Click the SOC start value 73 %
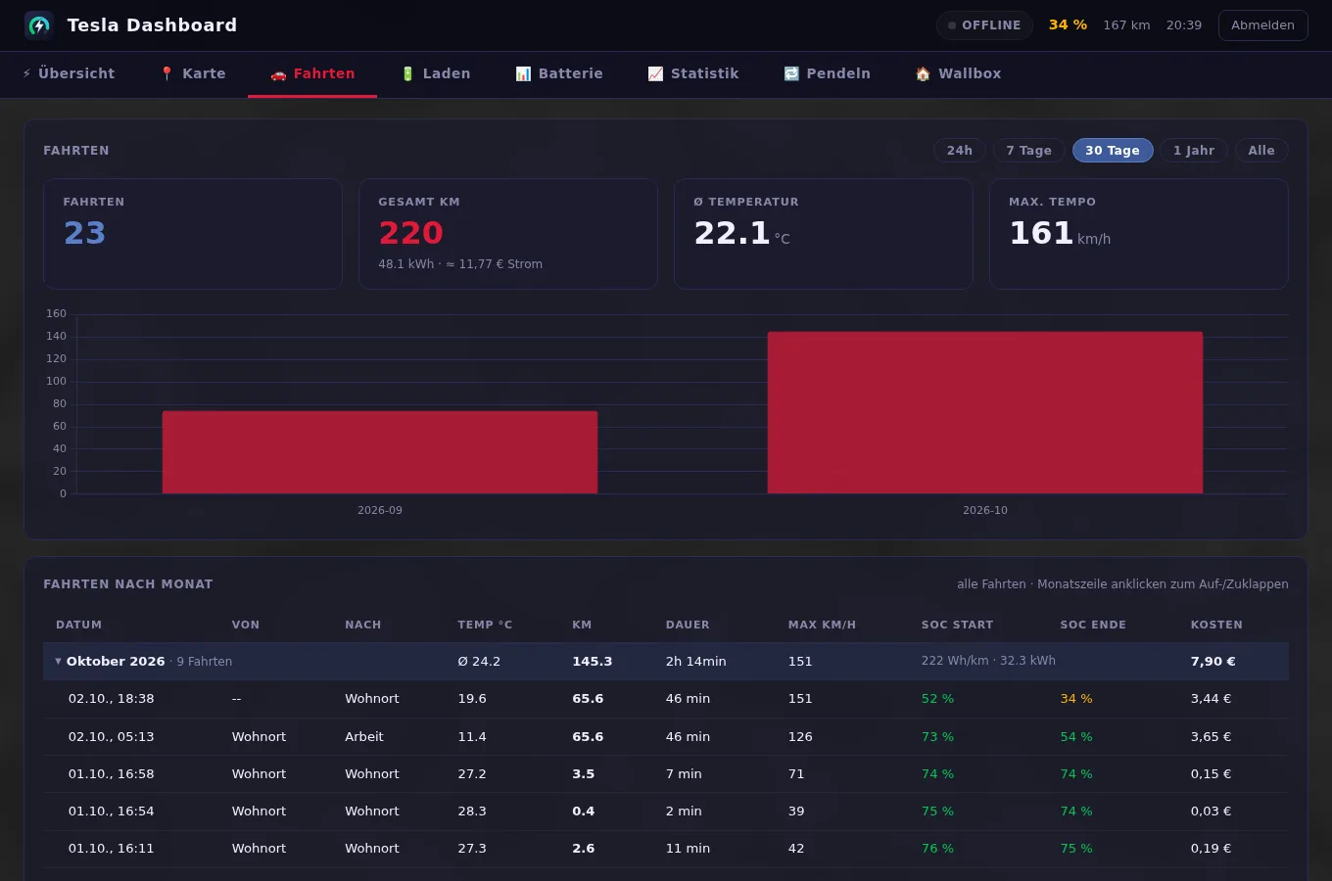1332x881 pixels. click(937, 737)
